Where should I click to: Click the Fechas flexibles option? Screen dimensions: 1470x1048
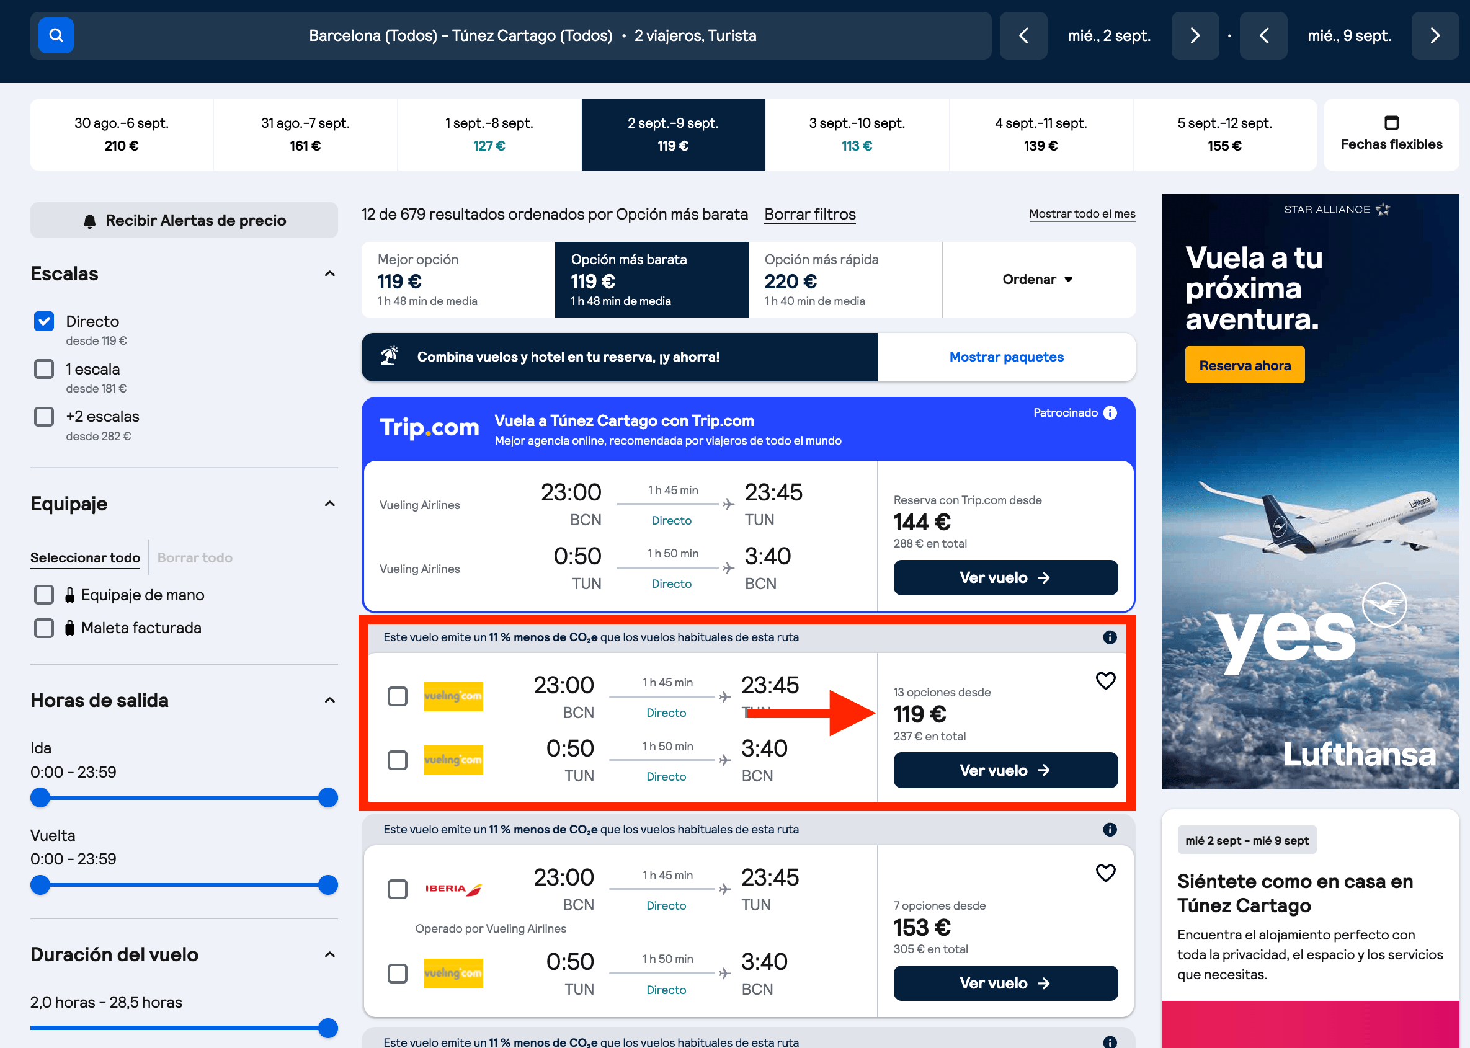(1391, 134)
